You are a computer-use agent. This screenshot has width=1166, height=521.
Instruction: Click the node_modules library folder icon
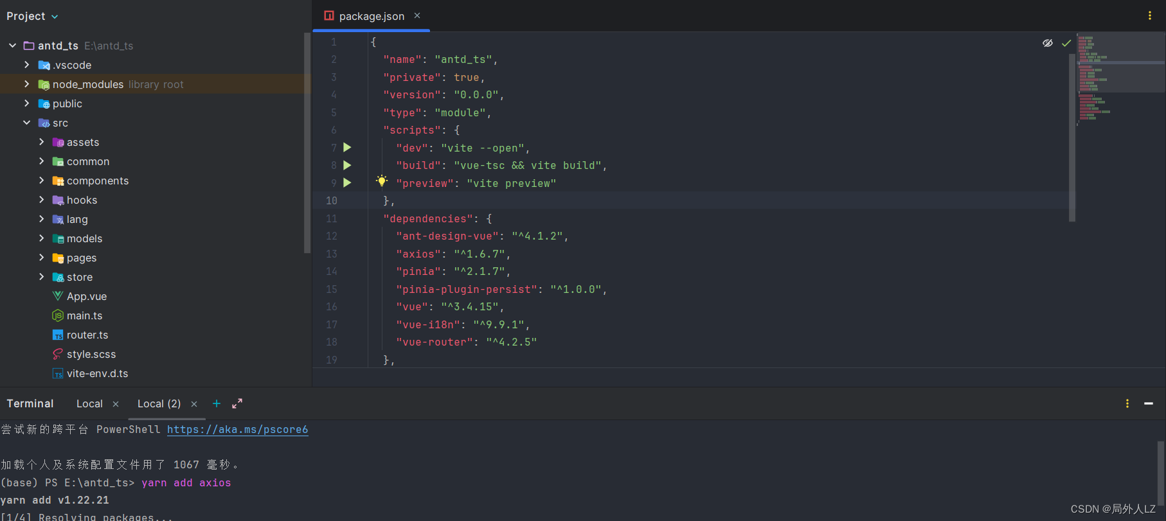click(44, 84)
